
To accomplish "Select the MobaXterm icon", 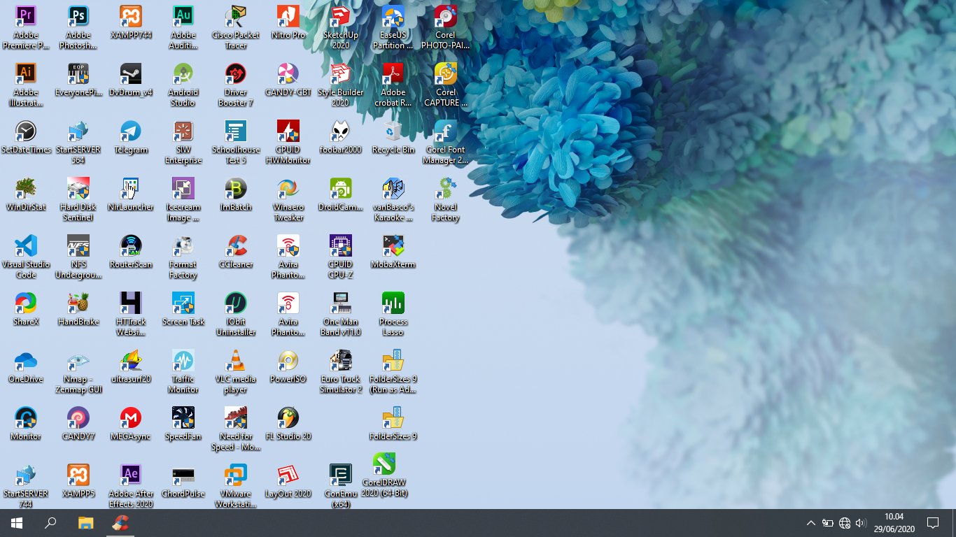I will pos(393,252).
